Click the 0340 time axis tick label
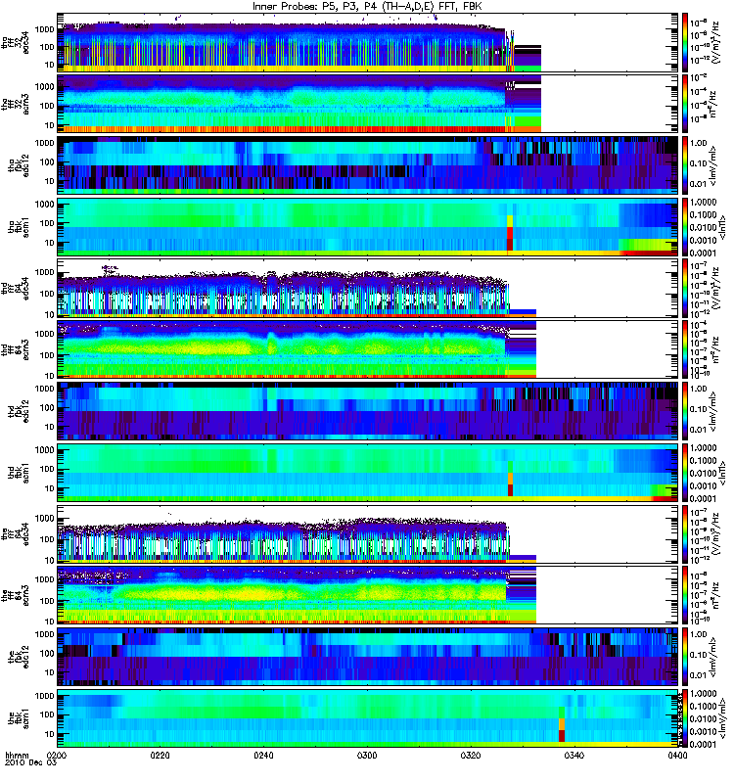The image size is (734, 783). 573,756
